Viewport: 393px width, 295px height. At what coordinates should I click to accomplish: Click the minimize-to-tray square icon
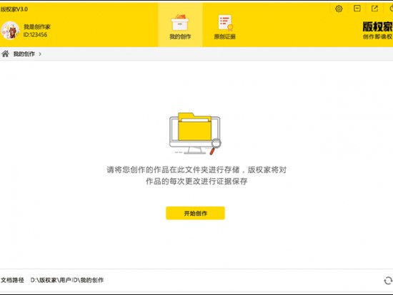pyautogui.click(x=357, y=9)
